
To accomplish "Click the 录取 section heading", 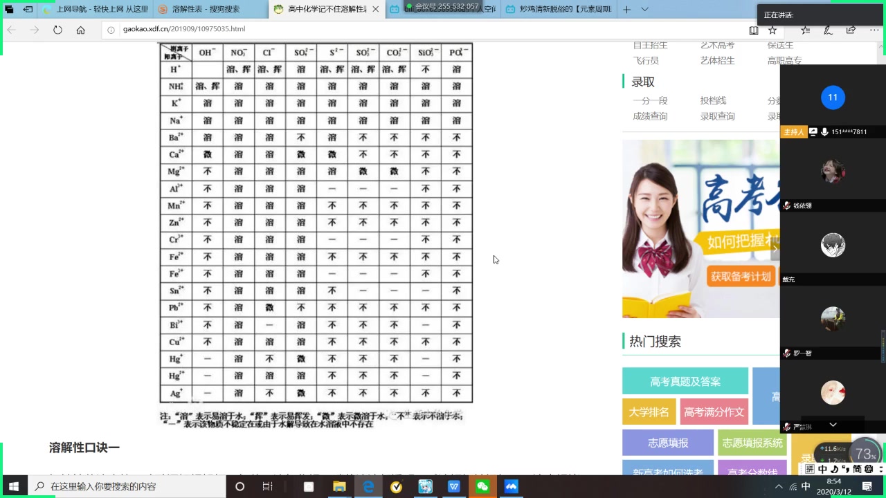I will point(643,82).
